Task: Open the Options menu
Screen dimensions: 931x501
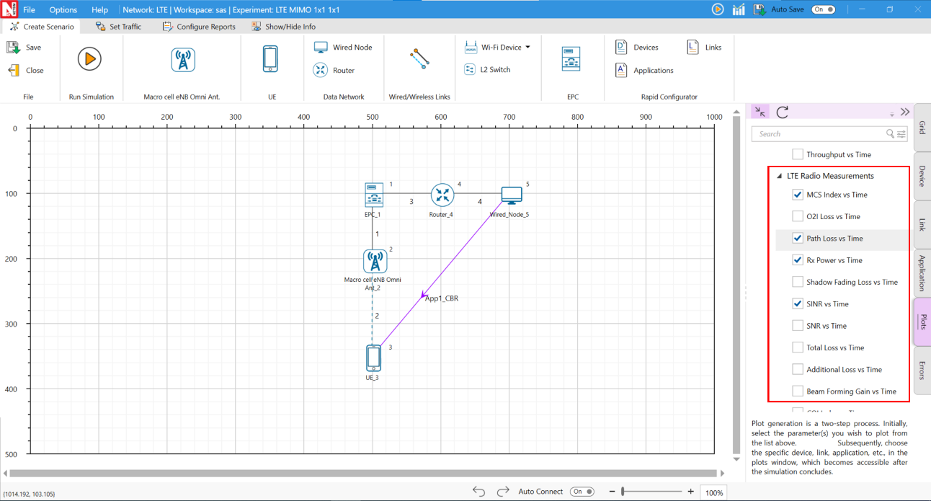Action: click(63, 10)
